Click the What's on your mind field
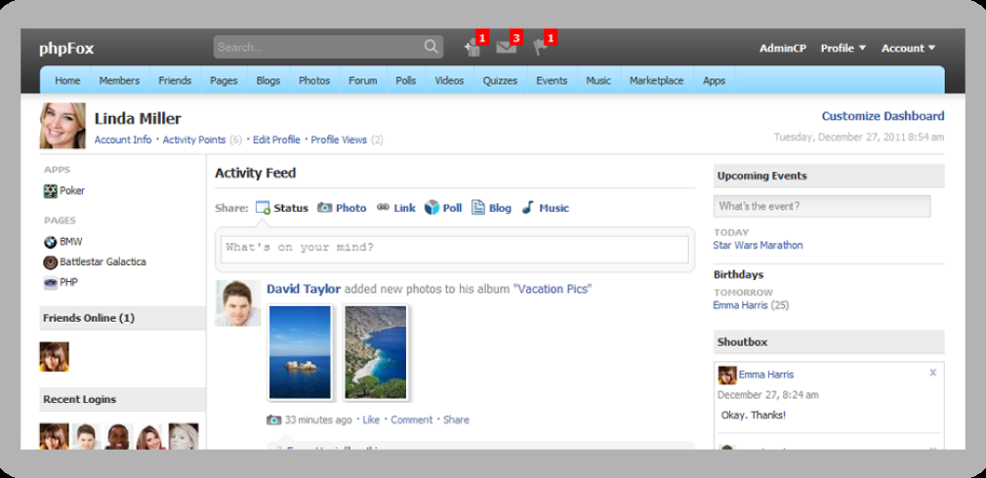Screen dimensions: 986x478 [455, 248]
